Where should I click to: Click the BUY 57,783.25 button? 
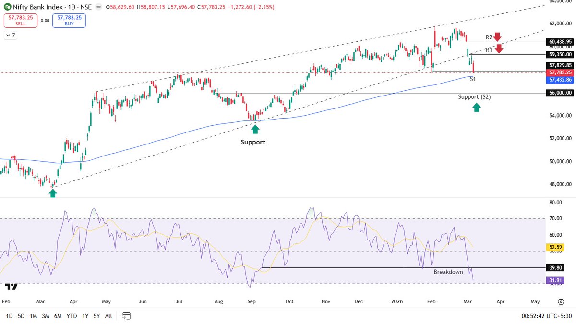[x=69, y=21]
